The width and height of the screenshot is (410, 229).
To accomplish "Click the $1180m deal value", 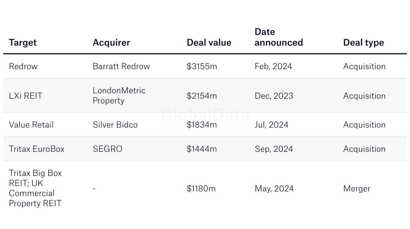I will 201,188.
